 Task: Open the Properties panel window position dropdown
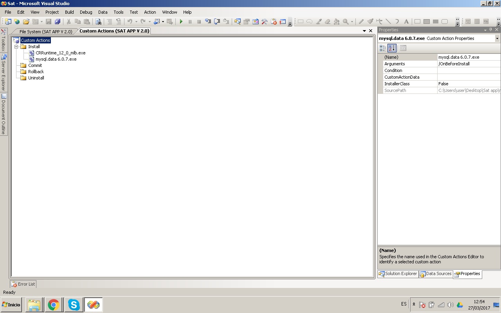click(485, 30)
